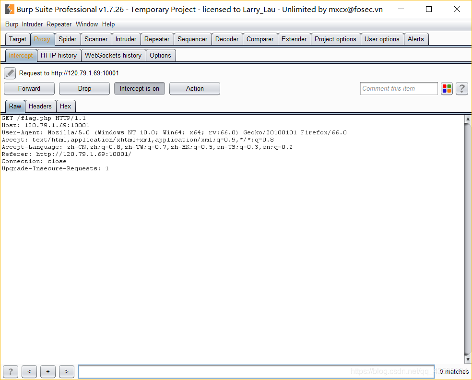472x380 pixels.
Task: Open the Window menu
Action: [87, 24]
